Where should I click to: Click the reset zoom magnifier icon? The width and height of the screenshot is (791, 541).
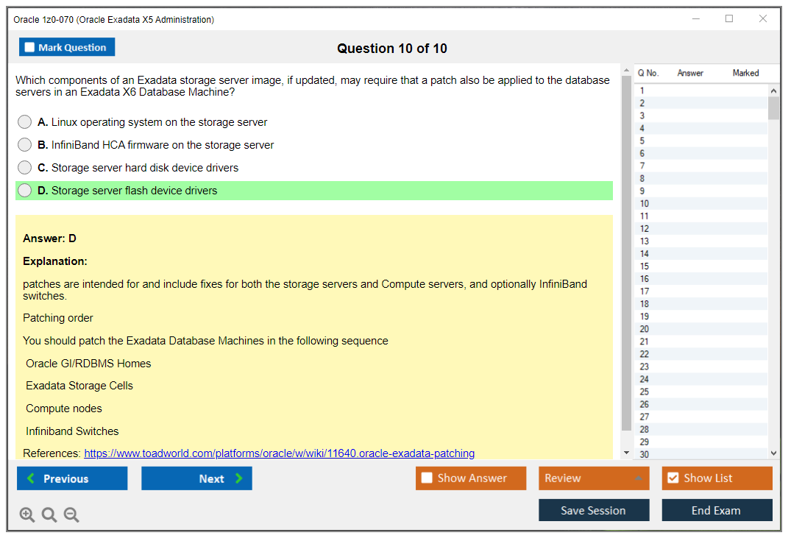click(49, 515)
